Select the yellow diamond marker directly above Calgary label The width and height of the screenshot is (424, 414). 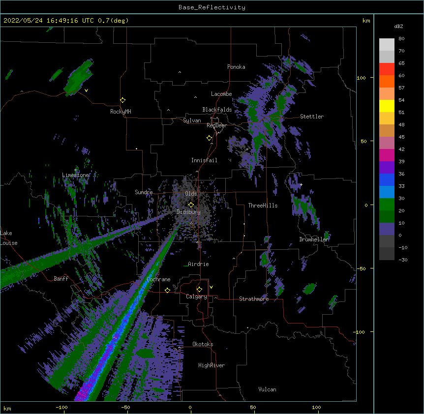click(x=199, y=290)
